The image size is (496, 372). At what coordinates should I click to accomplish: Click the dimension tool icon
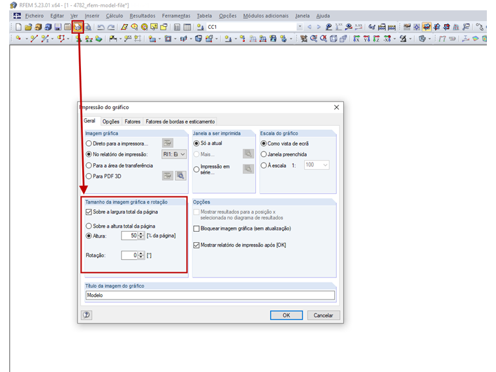[113, 39]
